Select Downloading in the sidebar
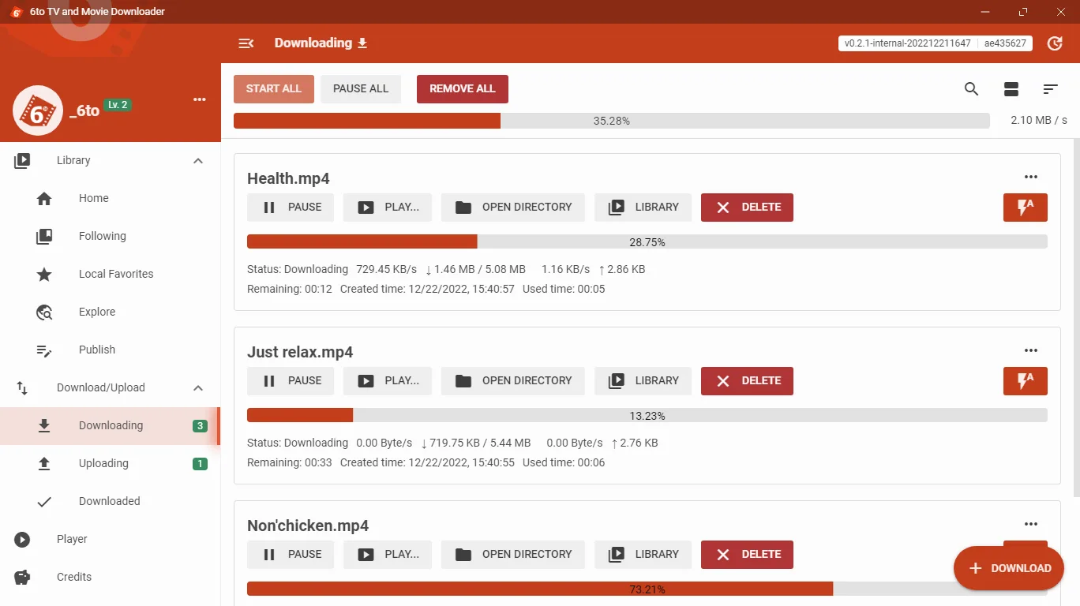 click(x=111, y=426)
